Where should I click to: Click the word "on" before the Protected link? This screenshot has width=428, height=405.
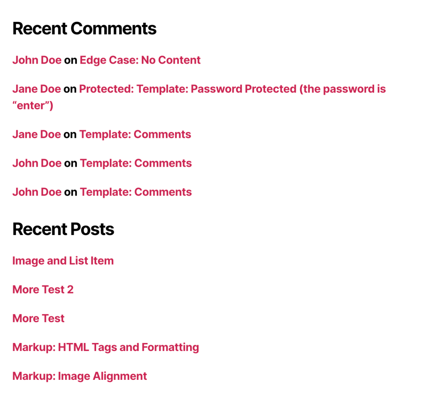pyautogui.click(x=70, y=90)
